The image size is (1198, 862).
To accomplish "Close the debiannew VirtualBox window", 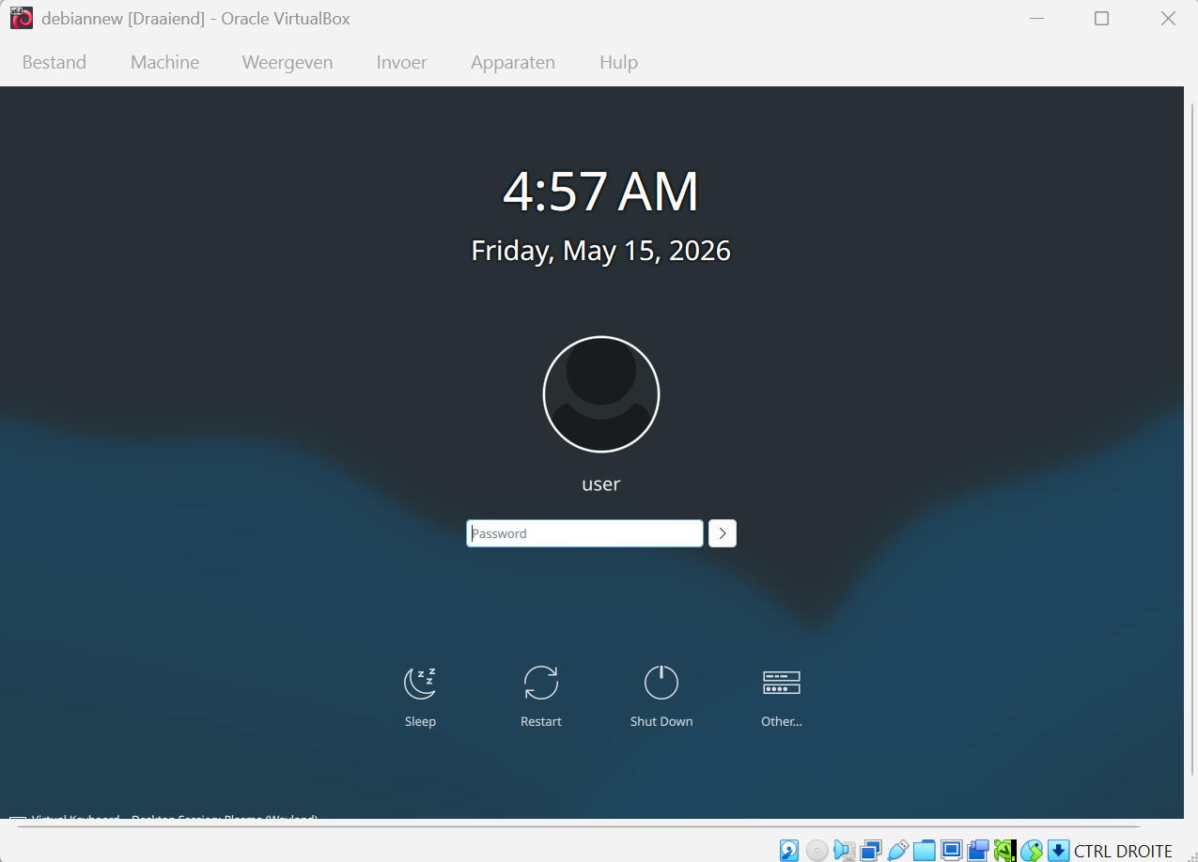I will pos(1168,19).
